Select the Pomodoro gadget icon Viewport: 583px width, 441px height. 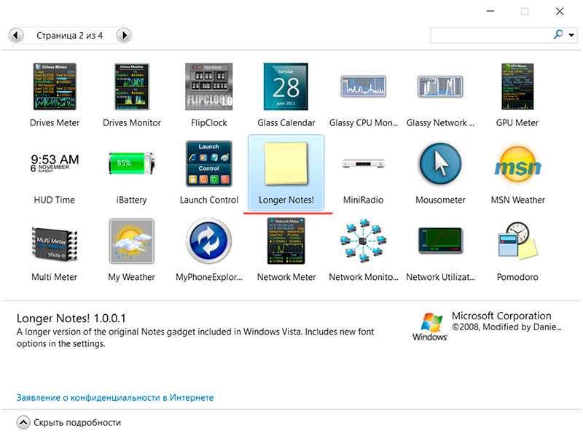click(517, 241)
